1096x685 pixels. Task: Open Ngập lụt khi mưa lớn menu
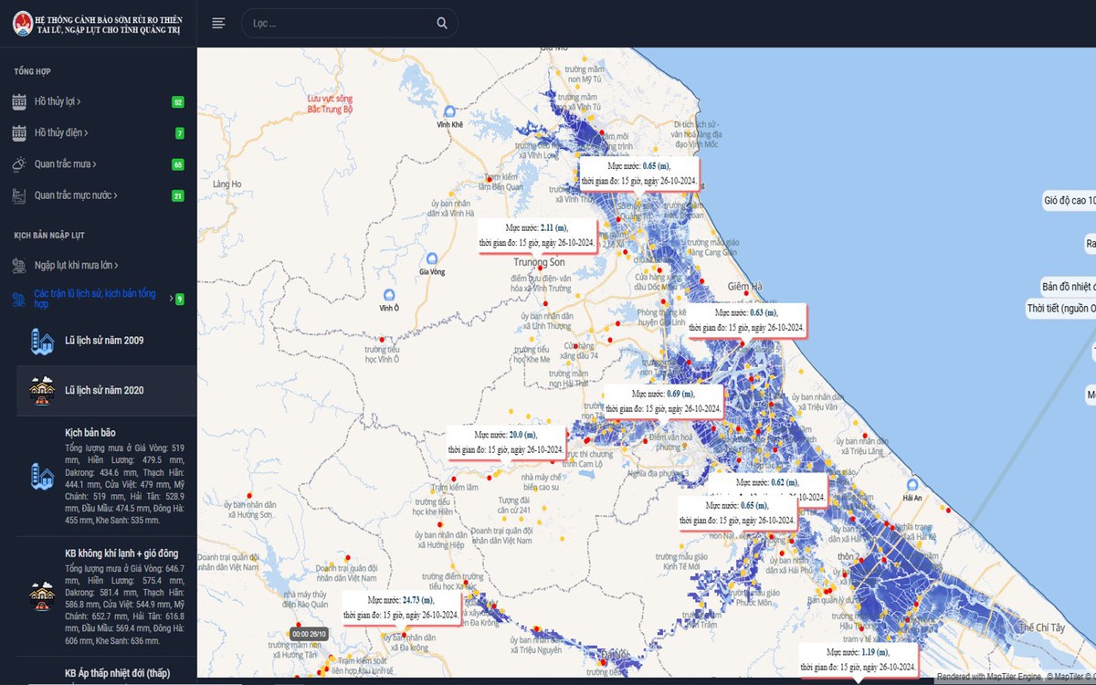(x=76, y=266)
